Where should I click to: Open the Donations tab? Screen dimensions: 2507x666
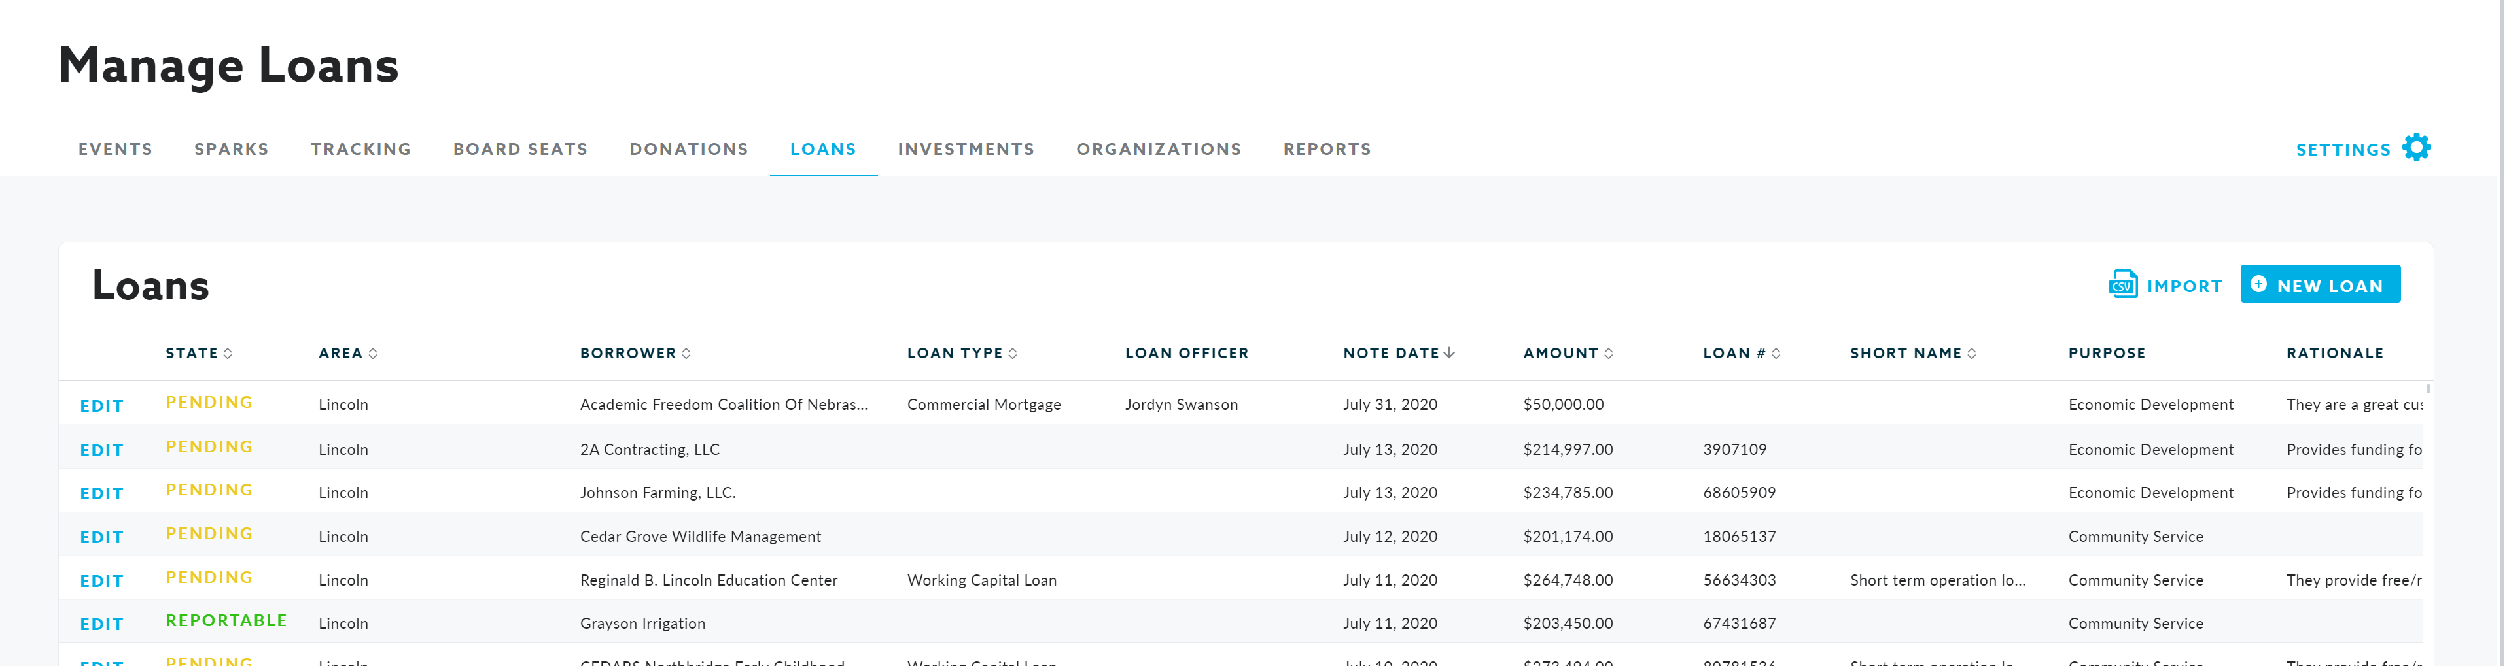pyautogui.click(x=688, y=150)
